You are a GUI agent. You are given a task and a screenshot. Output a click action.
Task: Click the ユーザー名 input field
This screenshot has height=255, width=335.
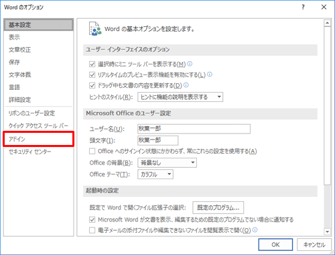(194, 129)
